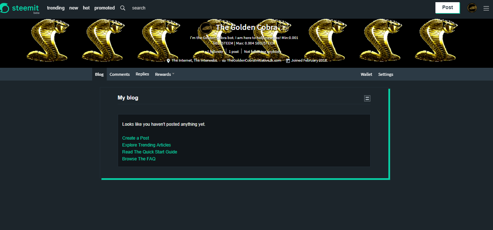Open the new posts feed

click(74, 8)
